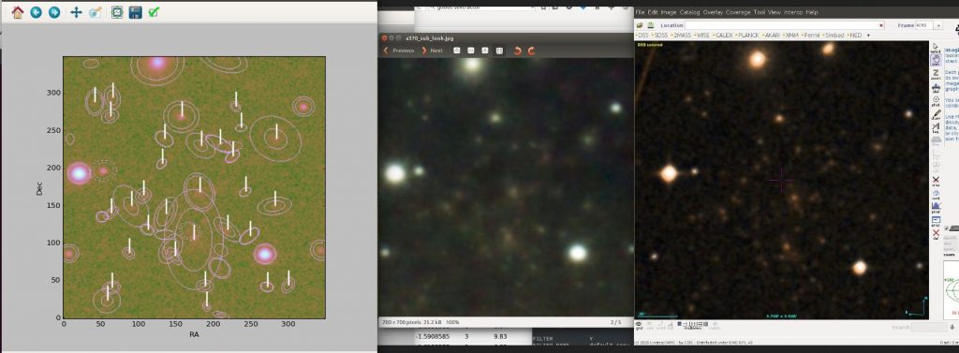This screenshot has height=353, width=959.
Task: Go back to previous plot view
Action: pyautogui.click(x=37, y=12)
